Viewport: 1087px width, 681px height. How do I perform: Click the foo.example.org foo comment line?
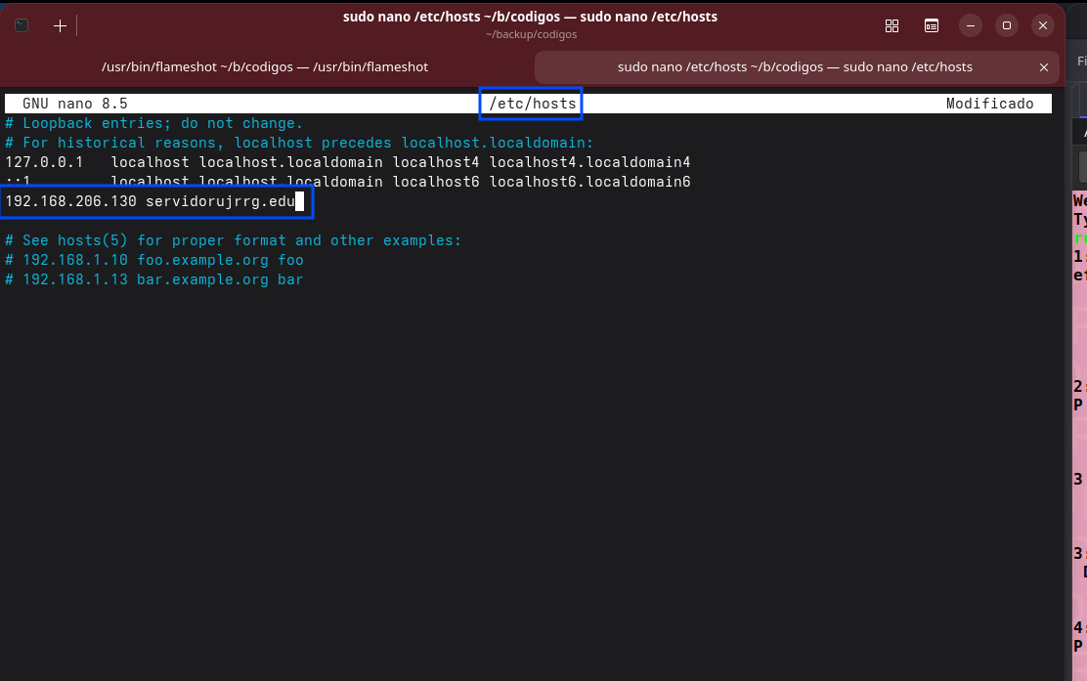(x=153, y=260)
